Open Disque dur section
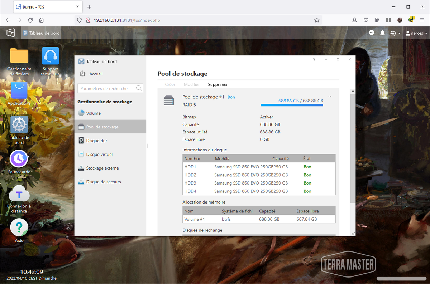The width and height of the screenshot is (430, 284). pos(110,141)
